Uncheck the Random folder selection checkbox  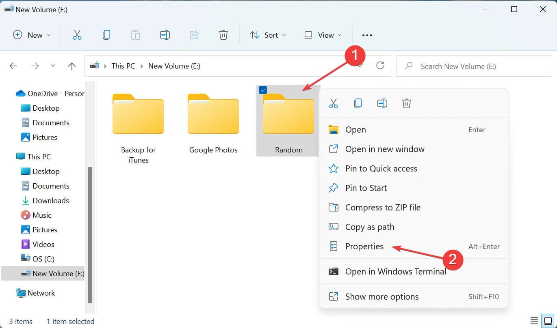[263, 90]
